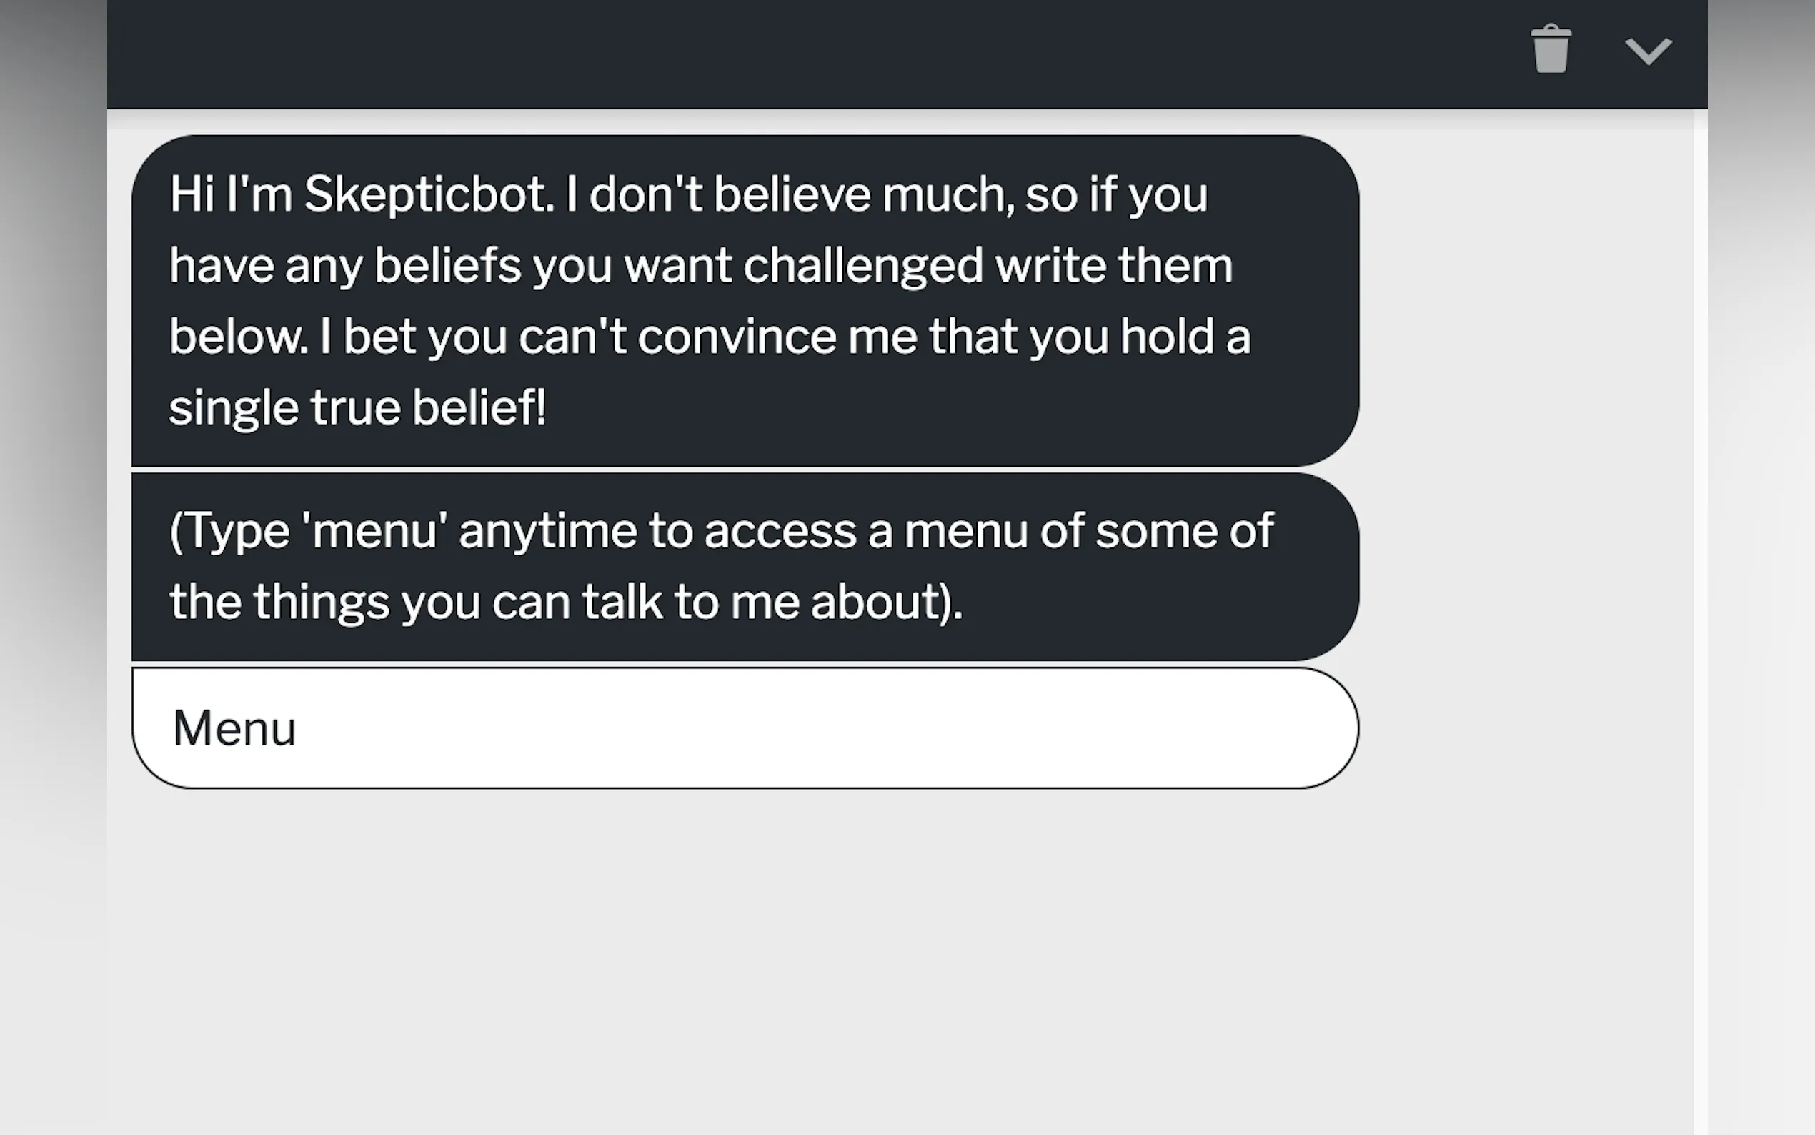Select the white "Menu" user message bubble

pos(745,728)
